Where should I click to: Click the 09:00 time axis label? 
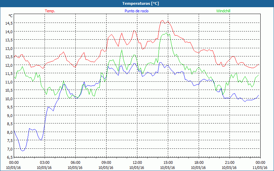106,163
